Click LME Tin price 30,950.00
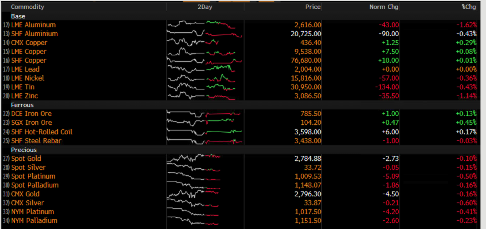Image resolution: width=486 pixels, height=229 pixels. coord(306,87)
